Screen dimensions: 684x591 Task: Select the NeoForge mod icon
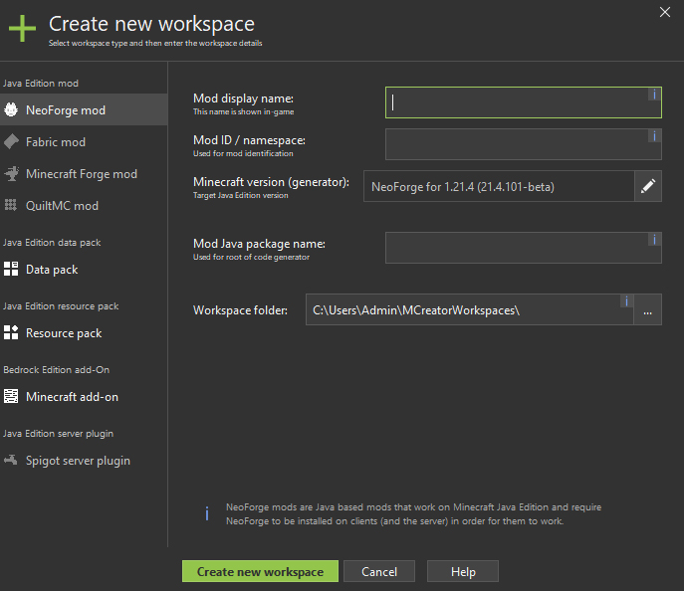coord(11,109)
